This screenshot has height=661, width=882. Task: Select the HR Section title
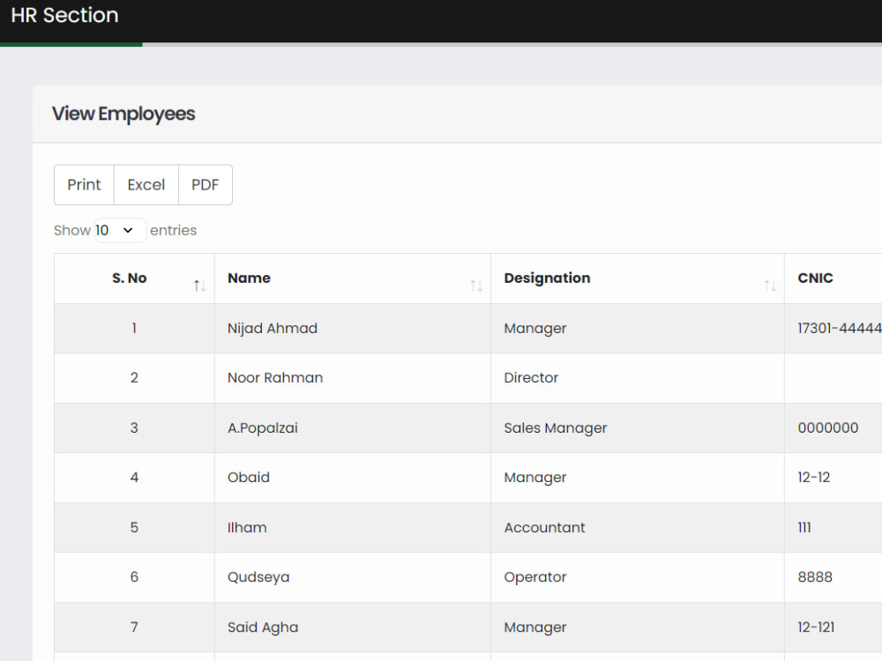click(x=64, y=15)
